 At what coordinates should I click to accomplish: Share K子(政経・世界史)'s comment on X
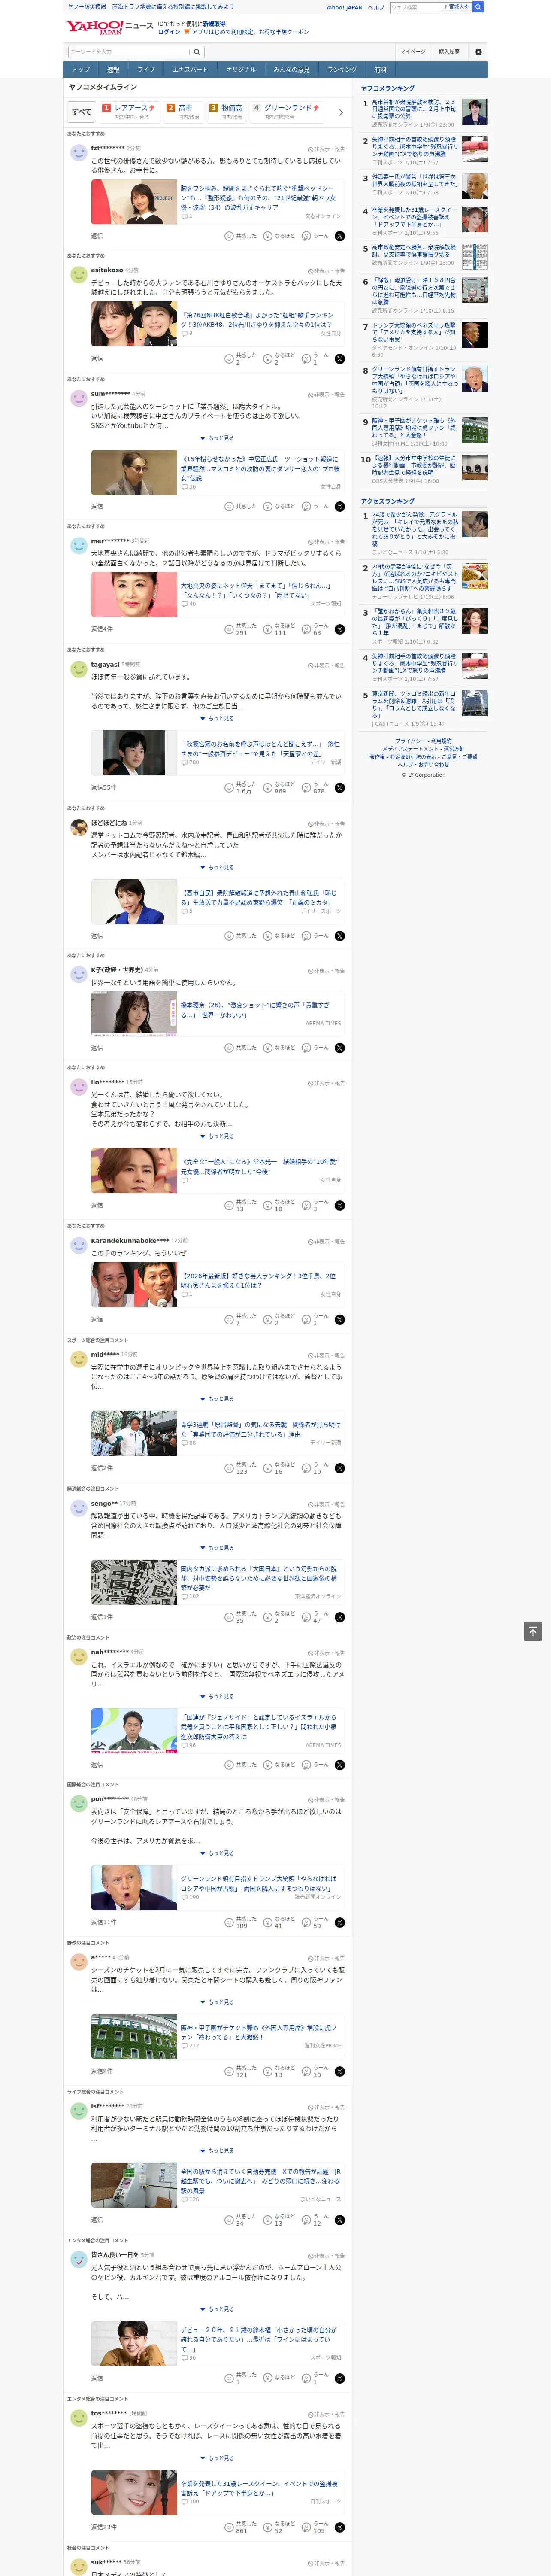click(x=340, y=1048)
